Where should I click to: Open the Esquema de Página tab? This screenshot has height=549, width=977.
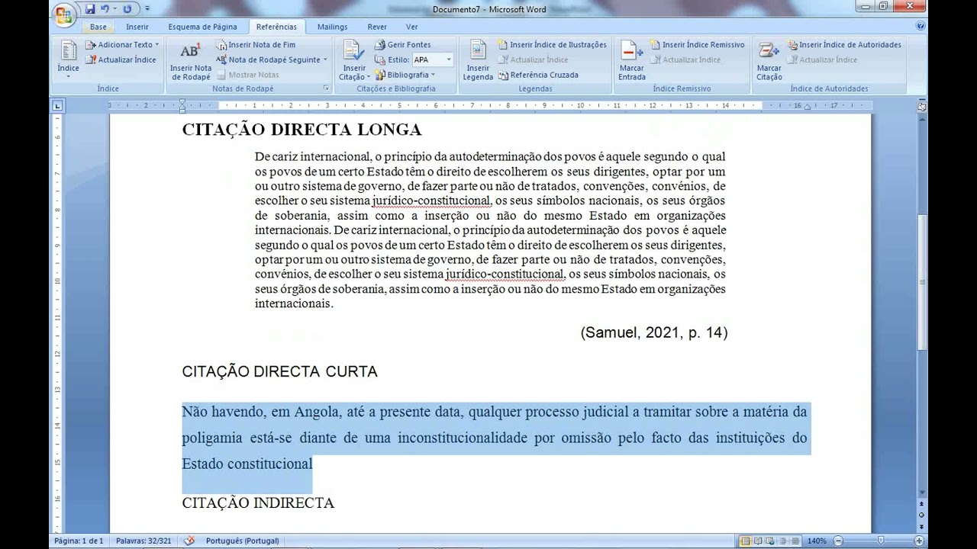coord(202,27)
